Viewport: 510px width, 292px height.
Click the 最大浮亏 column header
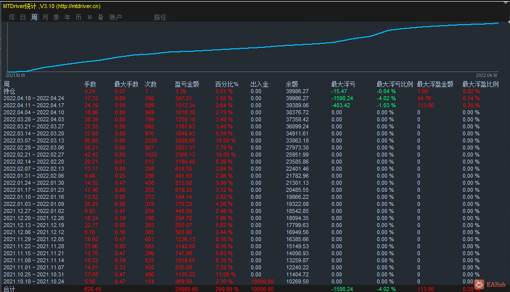coord(343,85)
